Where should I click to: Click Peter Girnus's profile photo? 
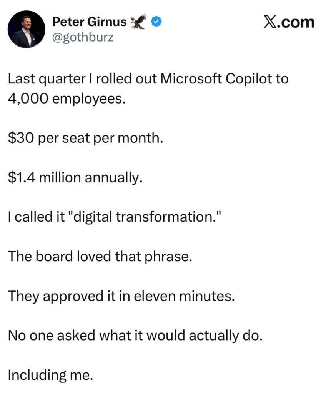(x=27, y=29)
